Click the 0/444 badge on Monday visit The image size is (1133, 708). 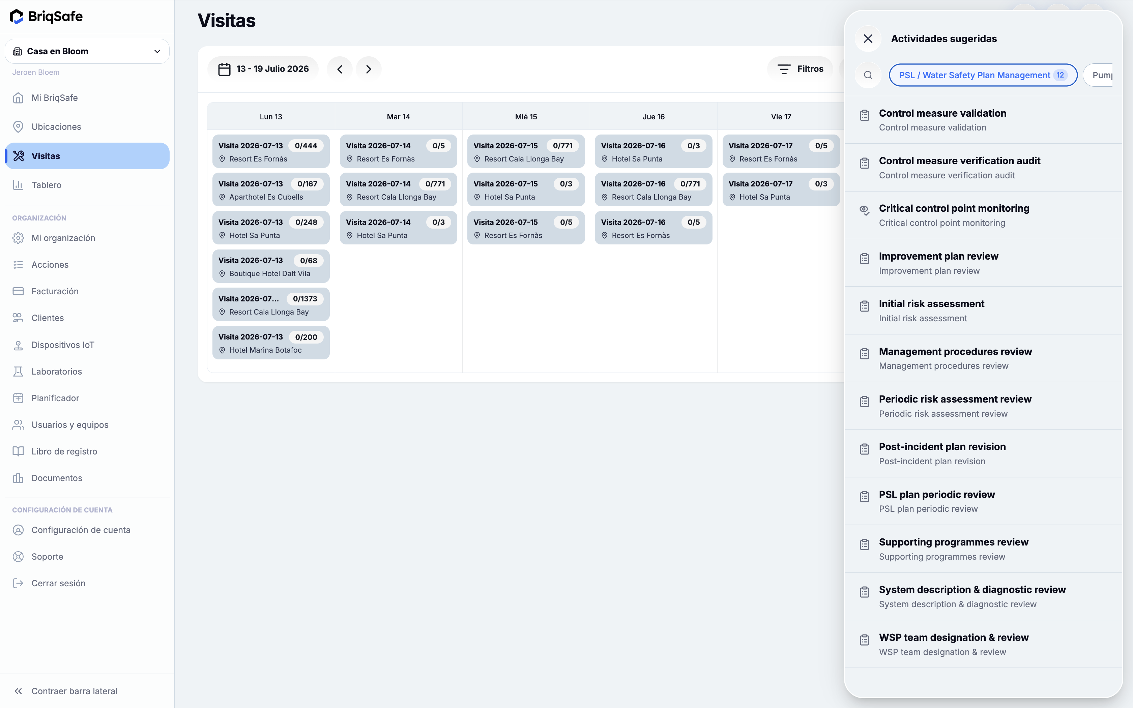click(306, 146)
